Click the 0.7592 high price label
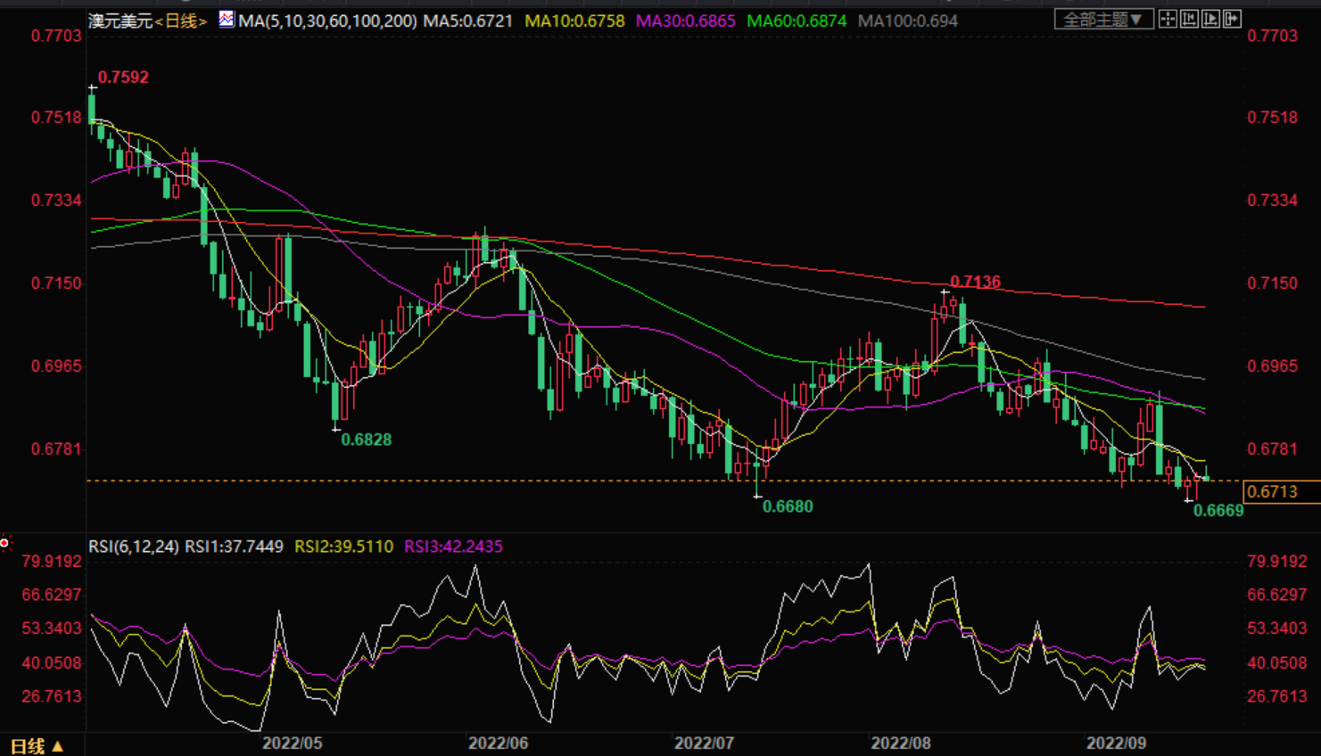1321x756 pixels. coord(123,78)
